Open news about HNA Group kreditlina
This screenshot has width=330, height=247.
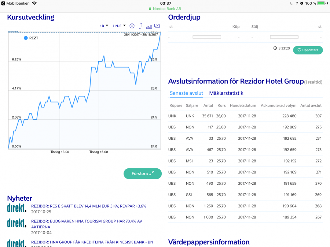pyautogui.click(x=92, y=242)
